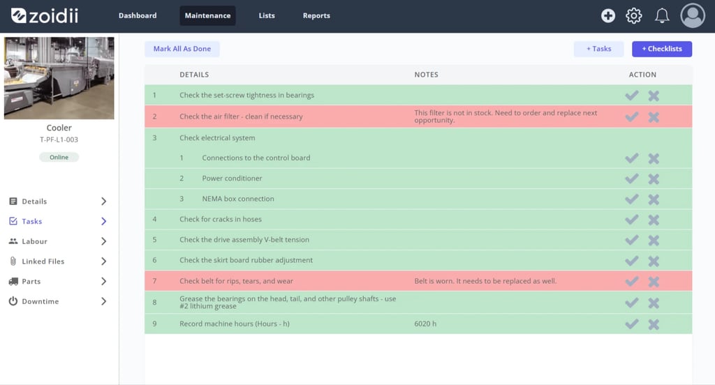Image resolution: width=715 pixels, height=385 pixels.
Task: Open settings gear icon
Action: click(634, 16)
